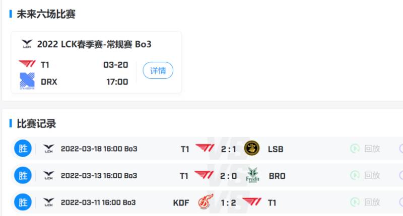Click the LSB team logo

click(252, 149)
